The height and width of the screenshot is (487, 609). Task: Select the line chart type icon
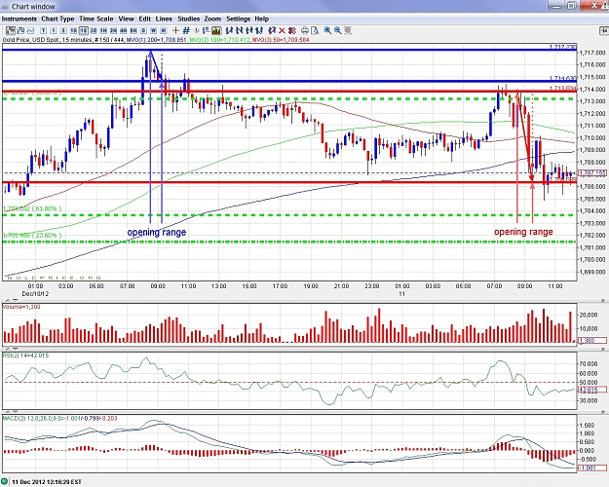pyautogui.click(x=30, y=30)
